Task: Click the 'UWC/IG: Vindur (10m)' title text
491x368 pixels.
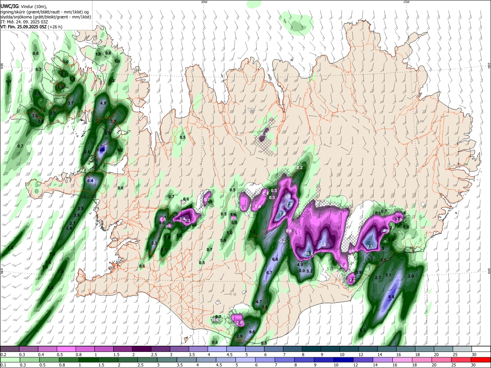Action: pyautogui.click(x=23, y=7)
